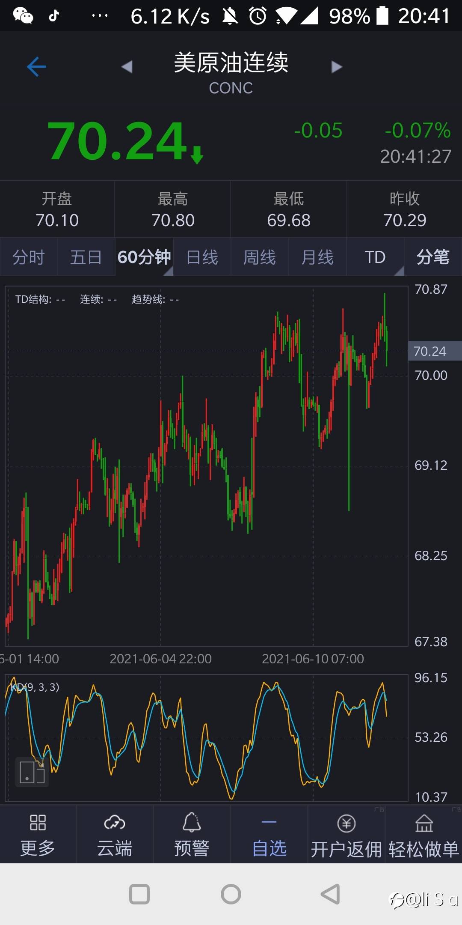The width and height of the screenshot is (462, 925).
Task: Select the 周线 weekly chart tab
Action: pos(260,257)
